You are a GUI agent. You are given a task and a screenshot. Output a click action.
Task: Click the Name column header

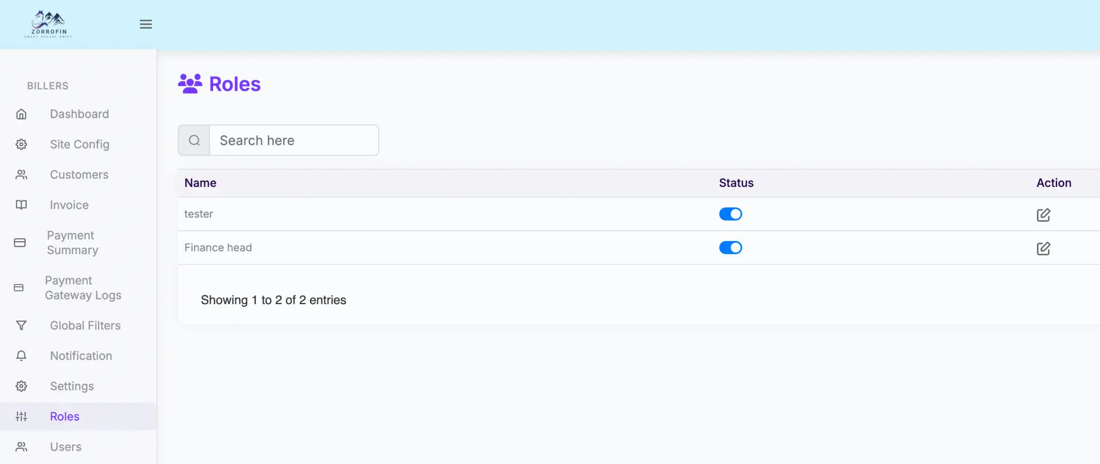coord(201,183)
